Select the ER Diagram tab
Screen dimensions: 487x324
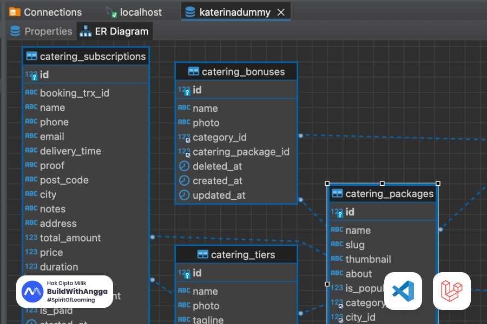pos(115,31)
